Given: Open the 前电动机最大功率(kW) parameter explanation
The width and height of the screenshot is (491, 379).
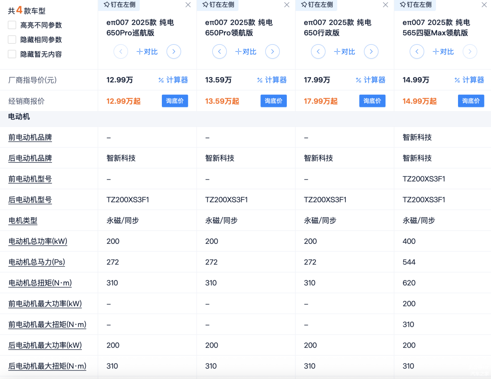Looking at the screenshot, I should pos(45,304).
